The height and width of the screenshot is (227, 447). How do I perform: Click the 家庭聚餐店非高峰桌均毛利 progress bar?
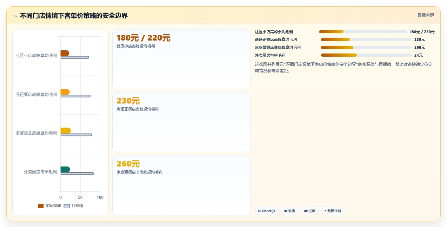point(366,47)
